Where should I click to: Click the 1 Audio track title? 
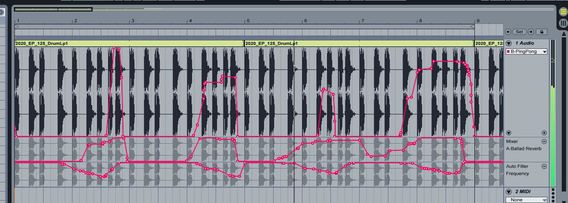coord(524,44)
